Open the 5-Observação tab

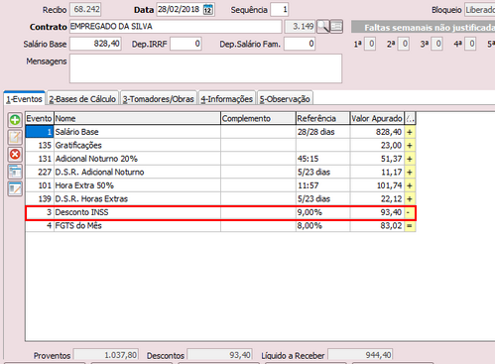coord(285,99)
